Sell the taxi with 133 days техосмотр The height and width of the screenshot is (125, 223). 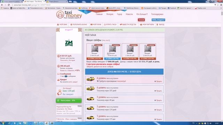point(158,119)
